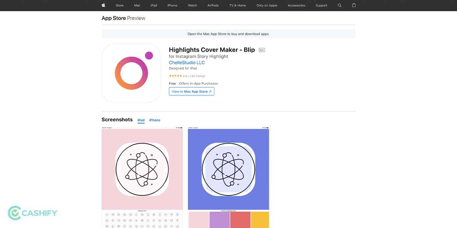Click the shopping bag icon
Image resolution: width=457 pixels, height=228 pixels.
354,5
